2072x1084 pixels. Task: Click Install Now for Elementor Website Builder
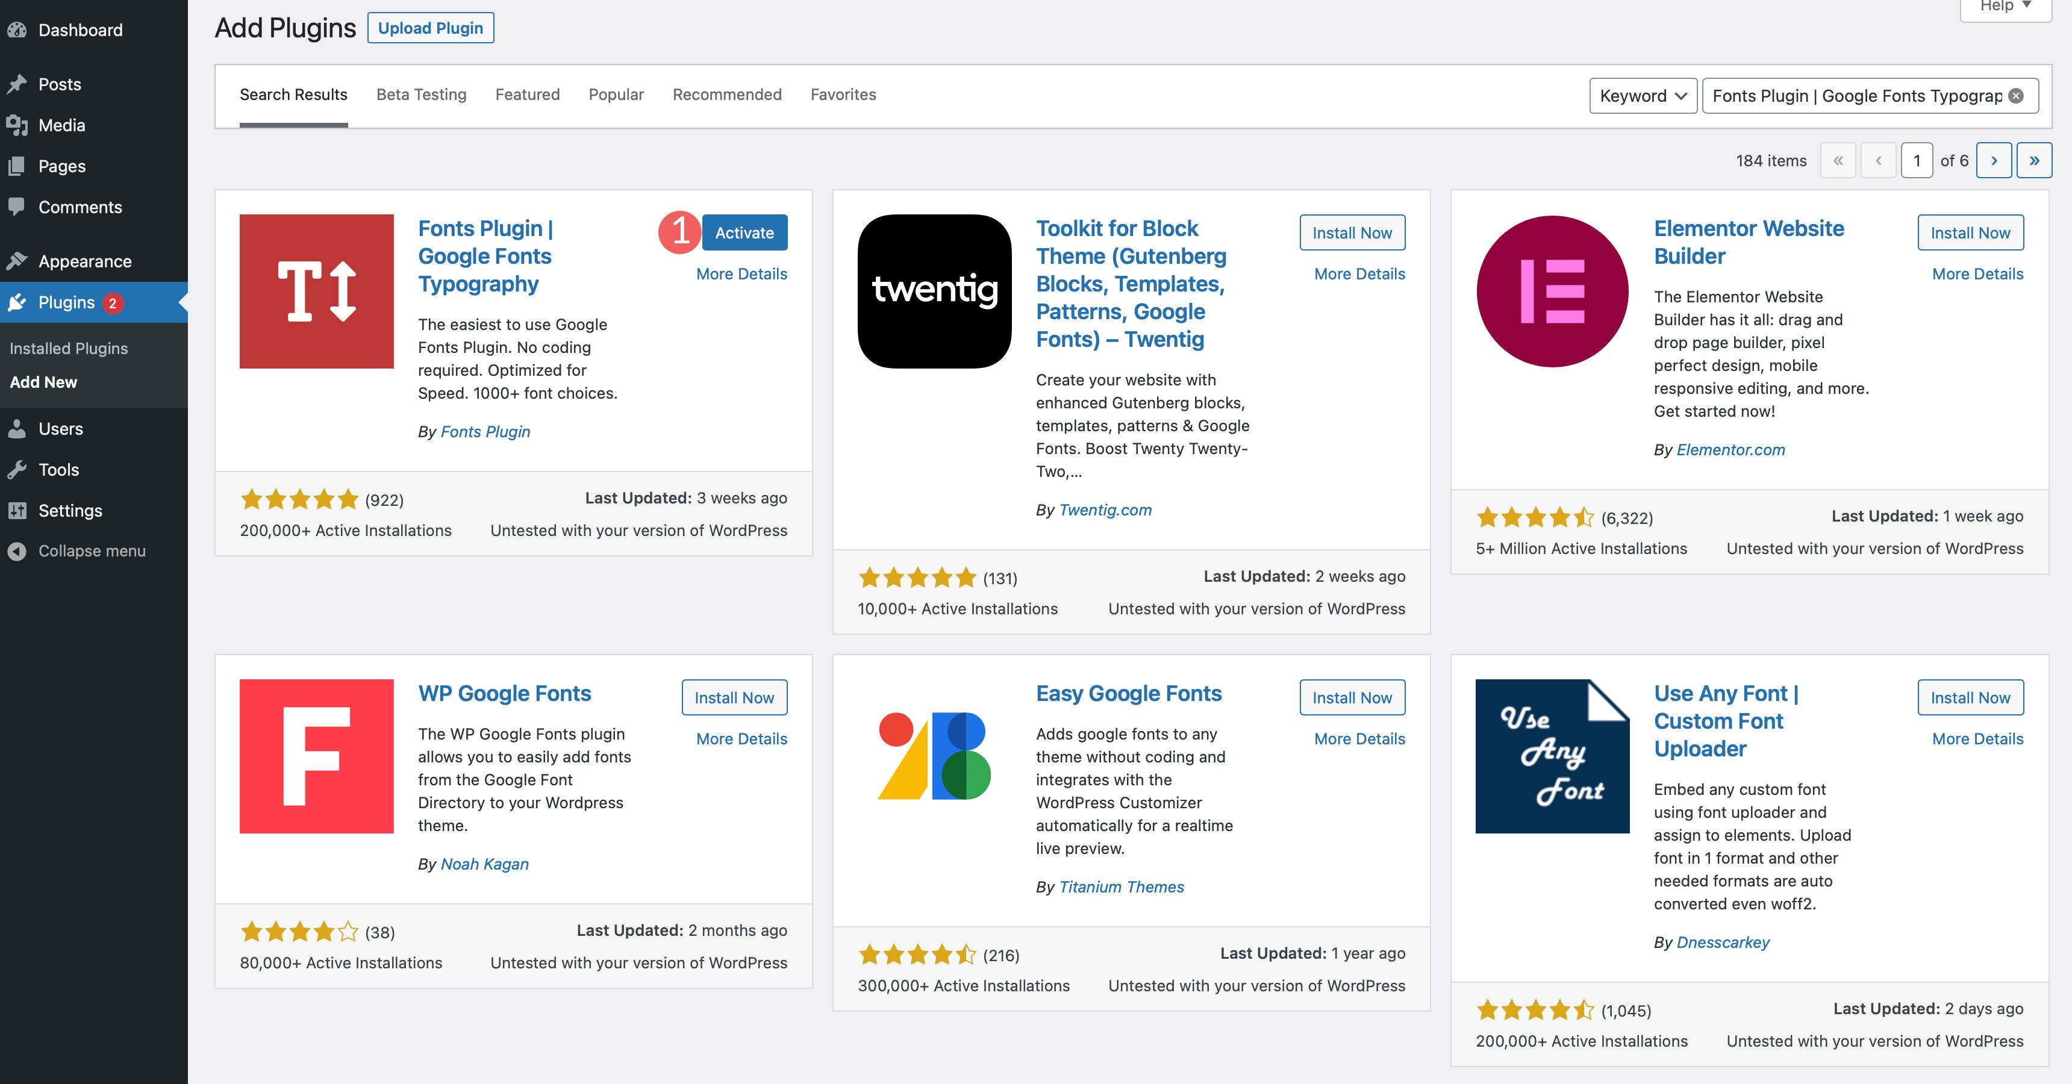tap(1971, 233)
